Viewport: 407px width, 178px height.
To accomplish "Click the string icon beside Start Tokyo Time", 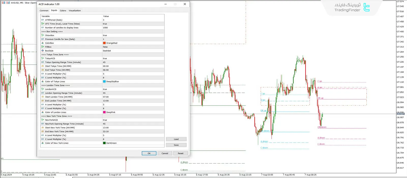I will tap(42, 66).
